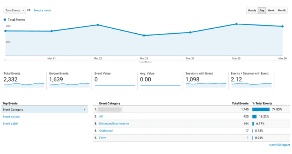Switch chart to Hourly view
The height and width of the screenshot is (154, 292).
click(252, 10)
